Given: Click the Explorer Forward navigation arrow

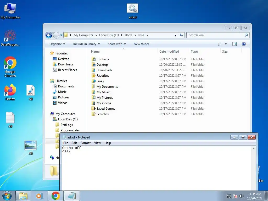Looking at the screenshot, I should [56, 35].
